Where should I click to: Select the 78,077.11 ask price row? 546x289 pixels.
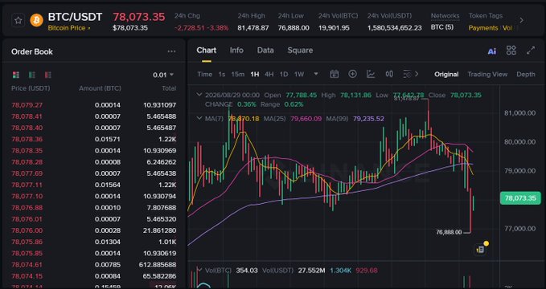pyautogui.click(x=93, y=185)
